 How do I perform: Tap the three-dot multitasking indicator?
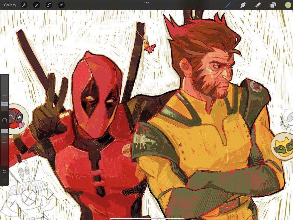[146, 3]
